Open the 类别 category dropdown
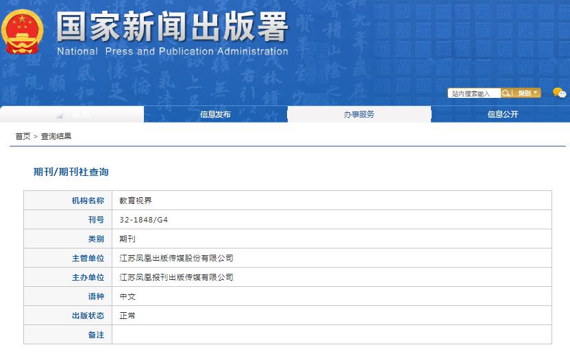The image size is (570, 358). 527,93
